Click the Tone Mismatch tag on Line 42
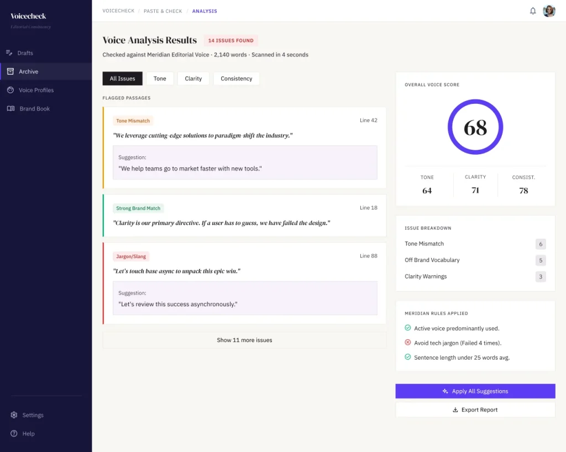The image size is (566, 452). [133, 121]
